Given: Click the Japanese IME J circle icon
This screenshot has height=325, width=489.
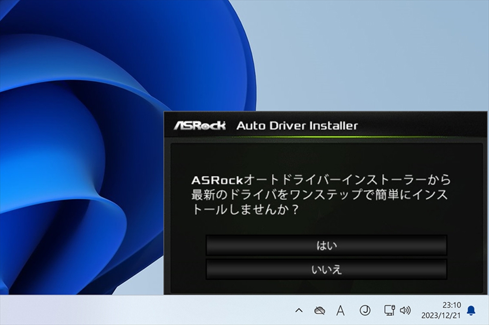Looking at the screenshot, I should (365, 311).
